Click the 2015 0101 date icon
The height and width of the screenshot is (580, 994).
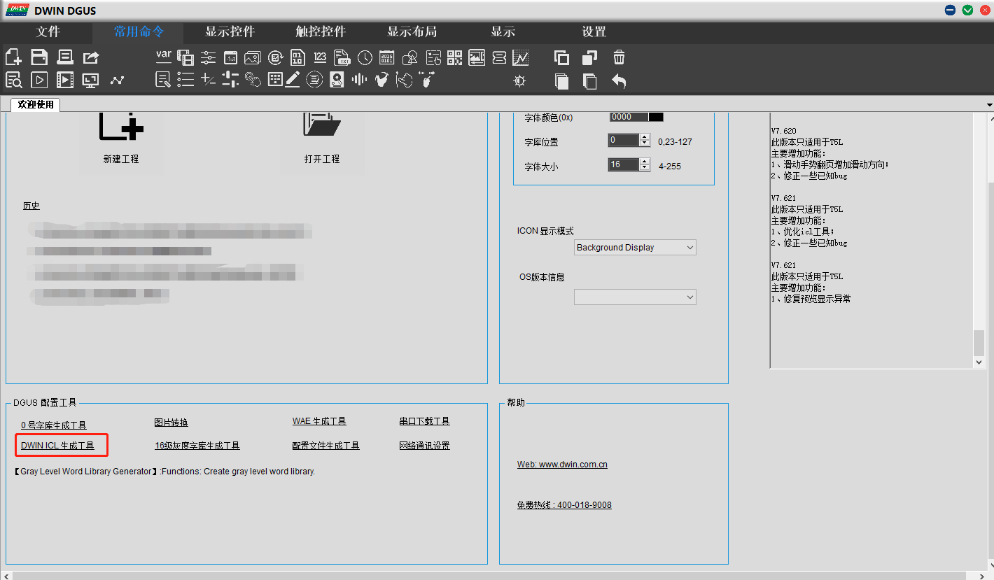387,57
